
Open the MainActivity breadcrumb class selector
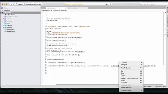point(47,10)
